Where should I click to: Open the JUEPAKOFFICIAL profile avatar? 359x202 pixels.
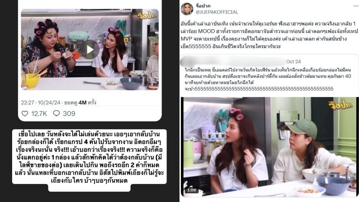pyautogui.click(x=187, y=9)
